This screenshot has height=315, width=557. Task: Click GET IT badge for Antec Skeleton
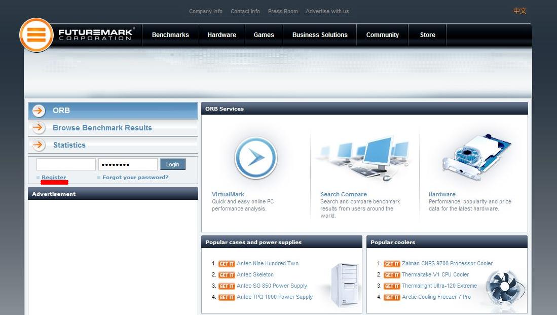[227, 275]
